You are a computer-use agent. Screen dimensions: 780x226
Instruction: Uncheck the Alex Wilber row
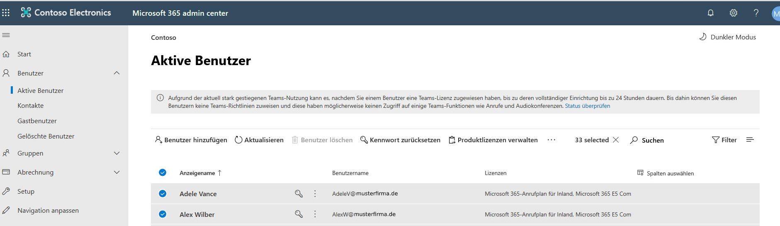[163, 214]
